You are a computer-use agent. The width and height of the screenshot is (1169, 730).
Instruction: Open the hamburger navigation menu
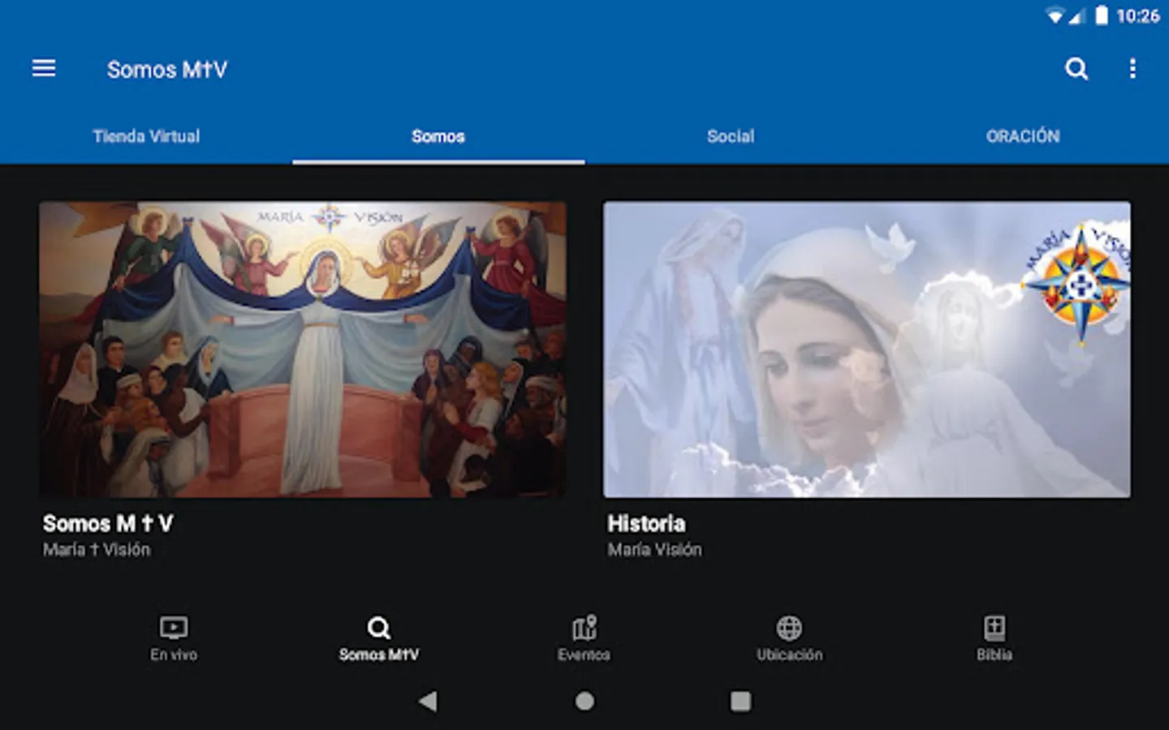(44, 69)
